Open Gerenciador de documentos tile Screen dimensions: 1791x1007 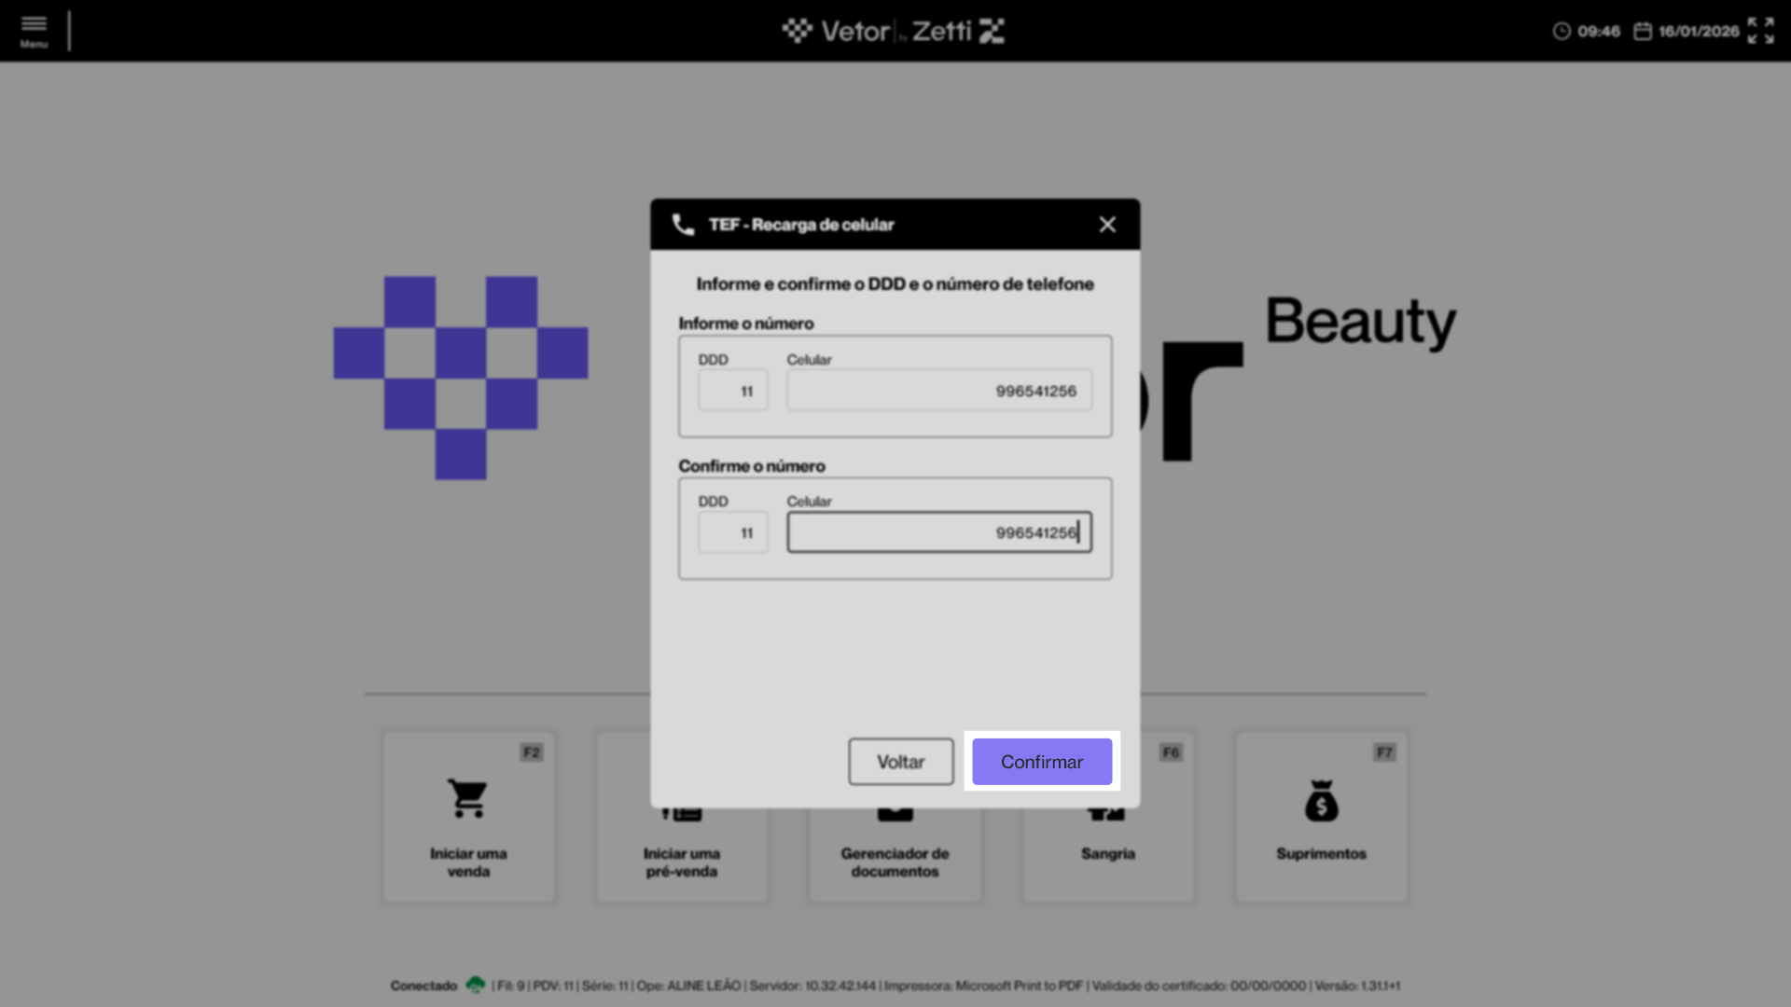(894, 862)
